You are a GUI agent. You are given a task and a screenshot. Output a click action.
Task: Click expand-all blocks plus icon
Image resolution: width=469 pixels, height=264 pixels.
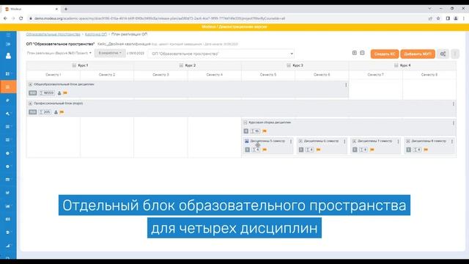(355, 53)
